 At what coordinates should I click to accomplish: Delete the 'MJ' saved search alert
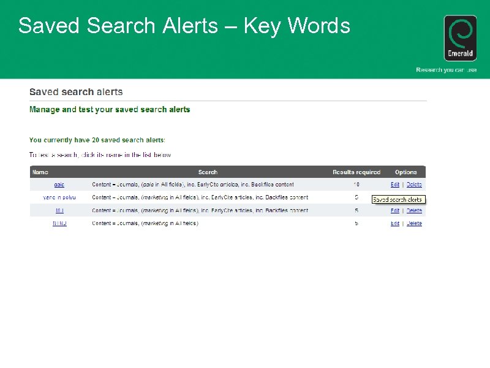click(414, 210)
